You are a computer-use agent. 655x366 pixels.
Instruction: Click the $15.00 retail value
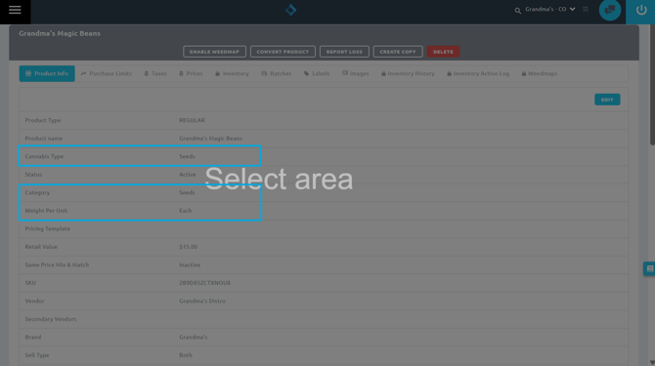[188, 247]
